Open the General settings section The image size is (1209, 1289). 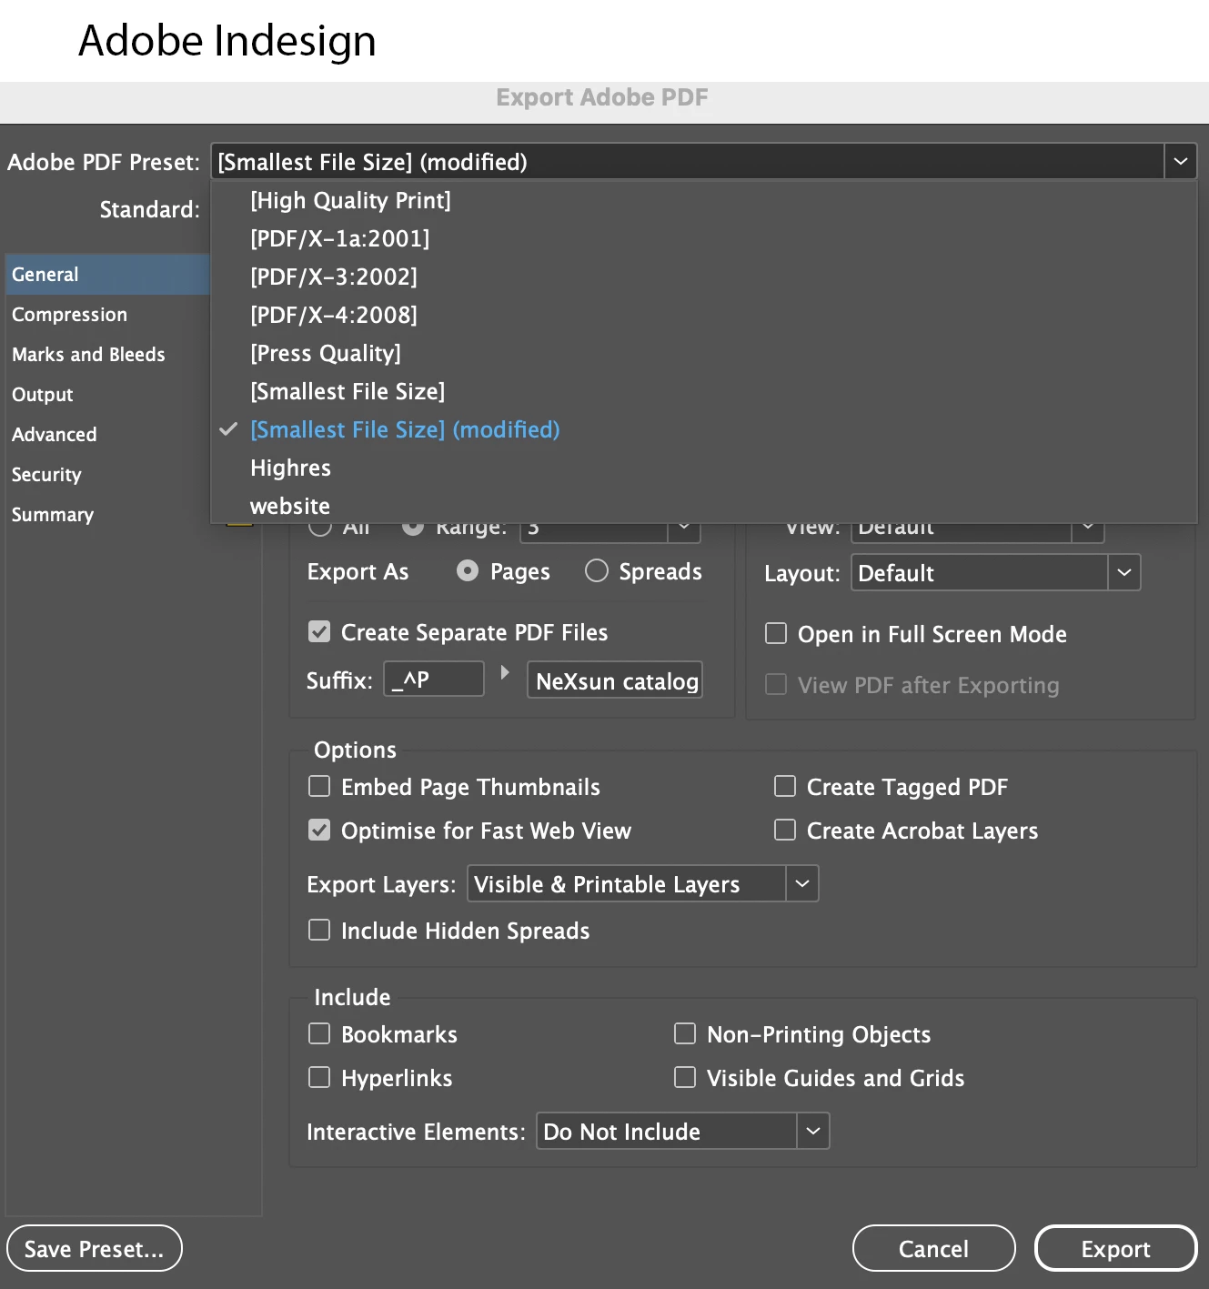point(108,275)
